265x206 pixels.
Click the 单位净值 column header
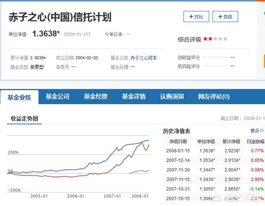(x=206, y=141)
